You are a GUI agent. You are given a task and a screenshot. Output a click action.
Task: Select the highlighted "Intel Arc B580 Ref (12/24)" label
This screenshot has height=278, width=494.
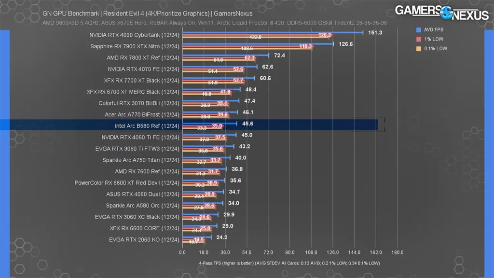[147, 126]
